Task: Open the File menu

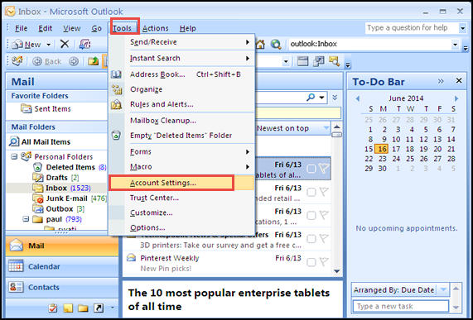Action: coord(21,28)
